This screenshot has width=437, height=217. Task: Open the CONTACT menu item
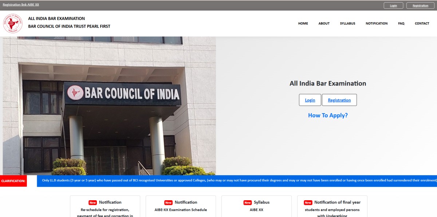[x=422, y=23]
